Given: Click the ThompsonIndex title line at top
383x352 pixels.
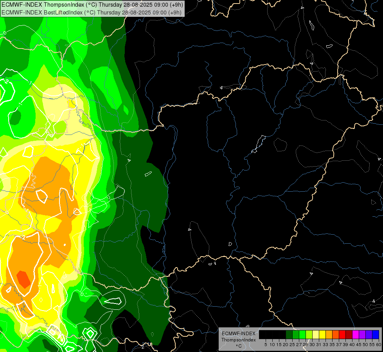Looking at the screenshot, I should (92, 5).
